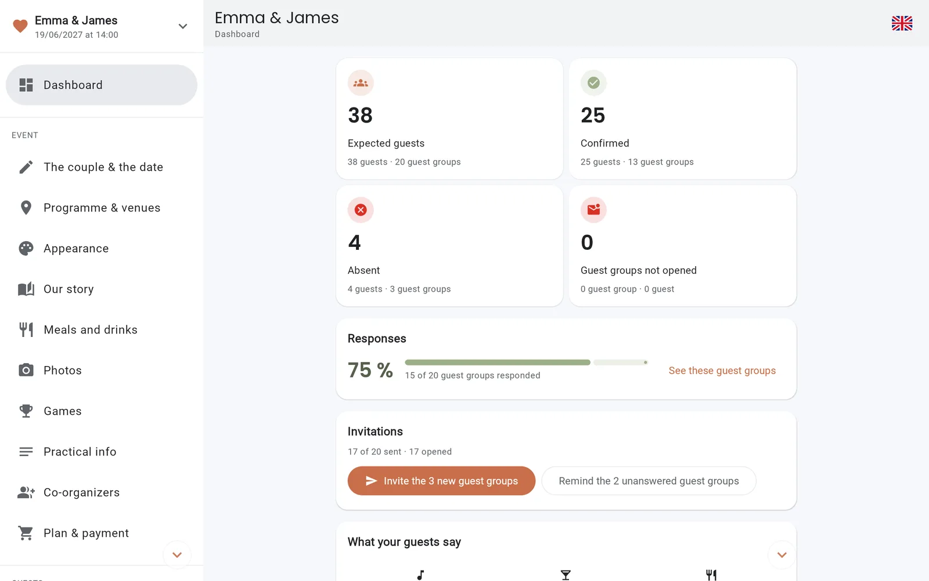
Task: Follow the See these guest groups link
Action: point(722,371)
